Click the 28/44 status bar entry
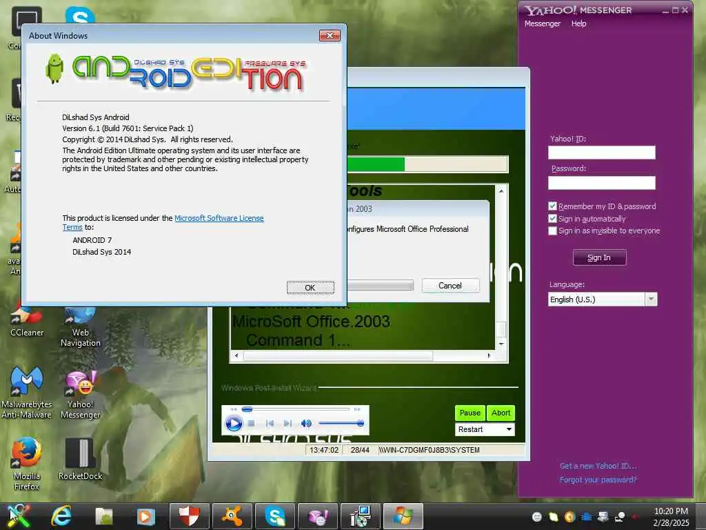Screen dimensions: 706x530 pyautogui.click(x=360, y=450)
